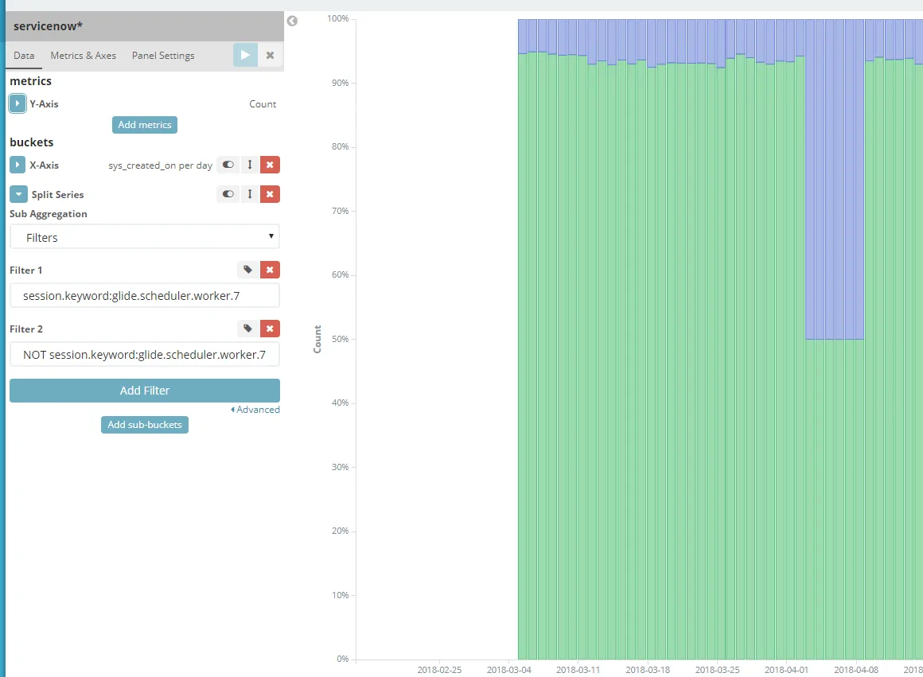Expand the Advanced options link
The height and width of the screenshot is (677, 923).
[255, 410]
